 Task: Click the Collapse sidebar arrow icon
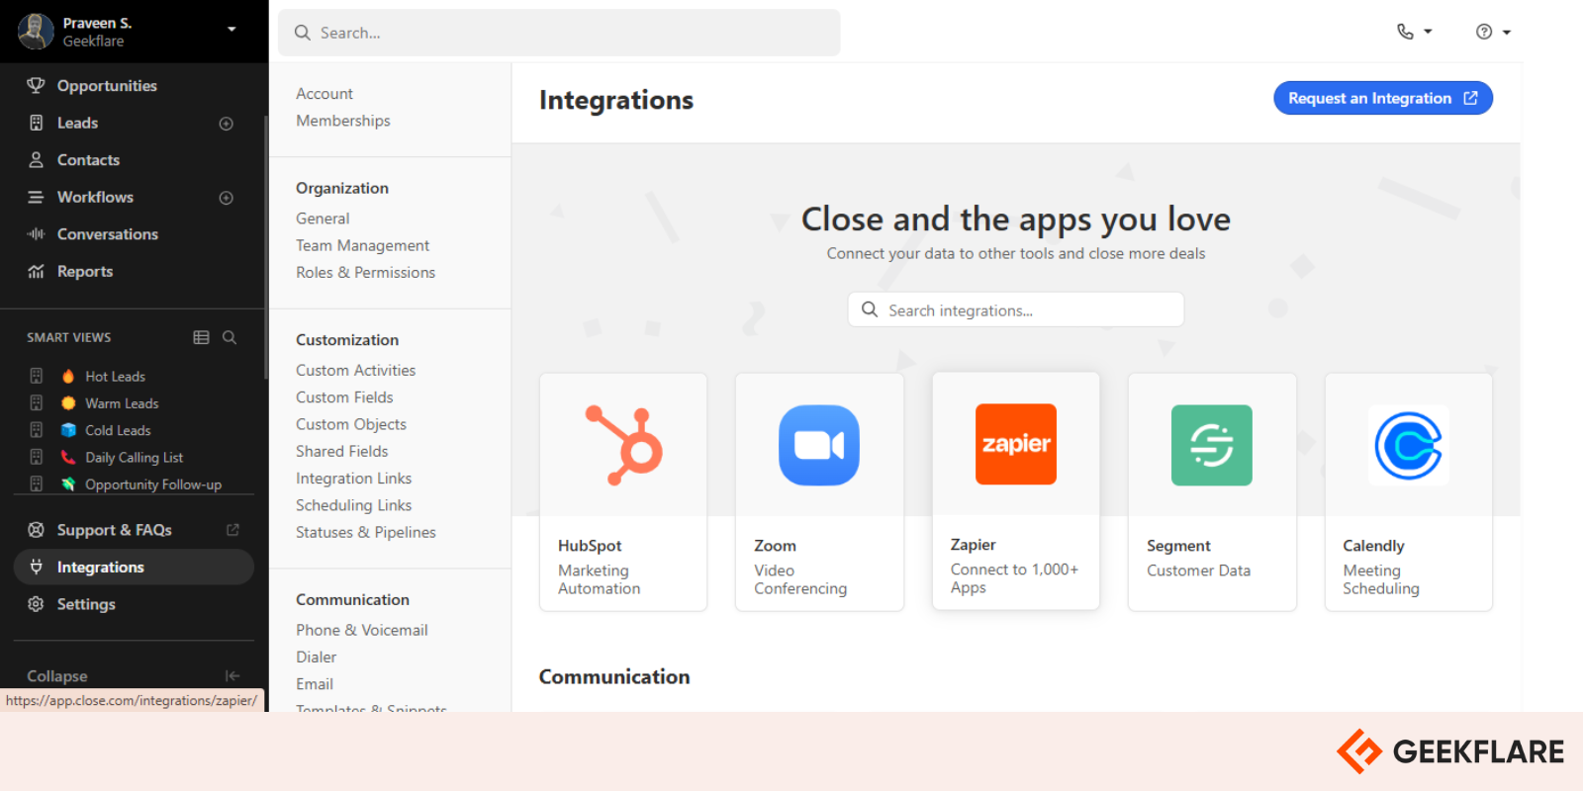(233, 676)
